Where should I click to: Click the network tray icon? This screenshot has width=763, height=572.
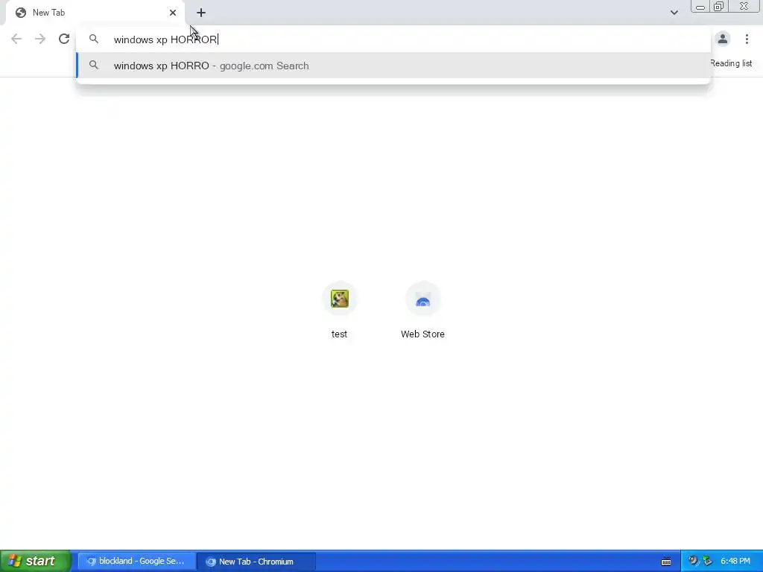708,562
